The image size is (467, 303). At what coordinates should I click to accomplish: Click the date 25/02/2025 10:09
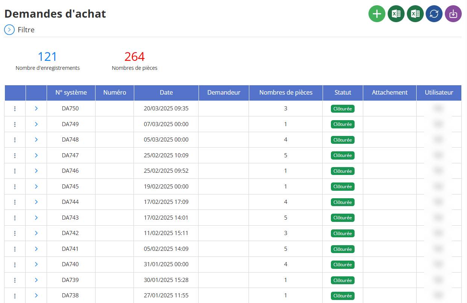coord(166,155)
